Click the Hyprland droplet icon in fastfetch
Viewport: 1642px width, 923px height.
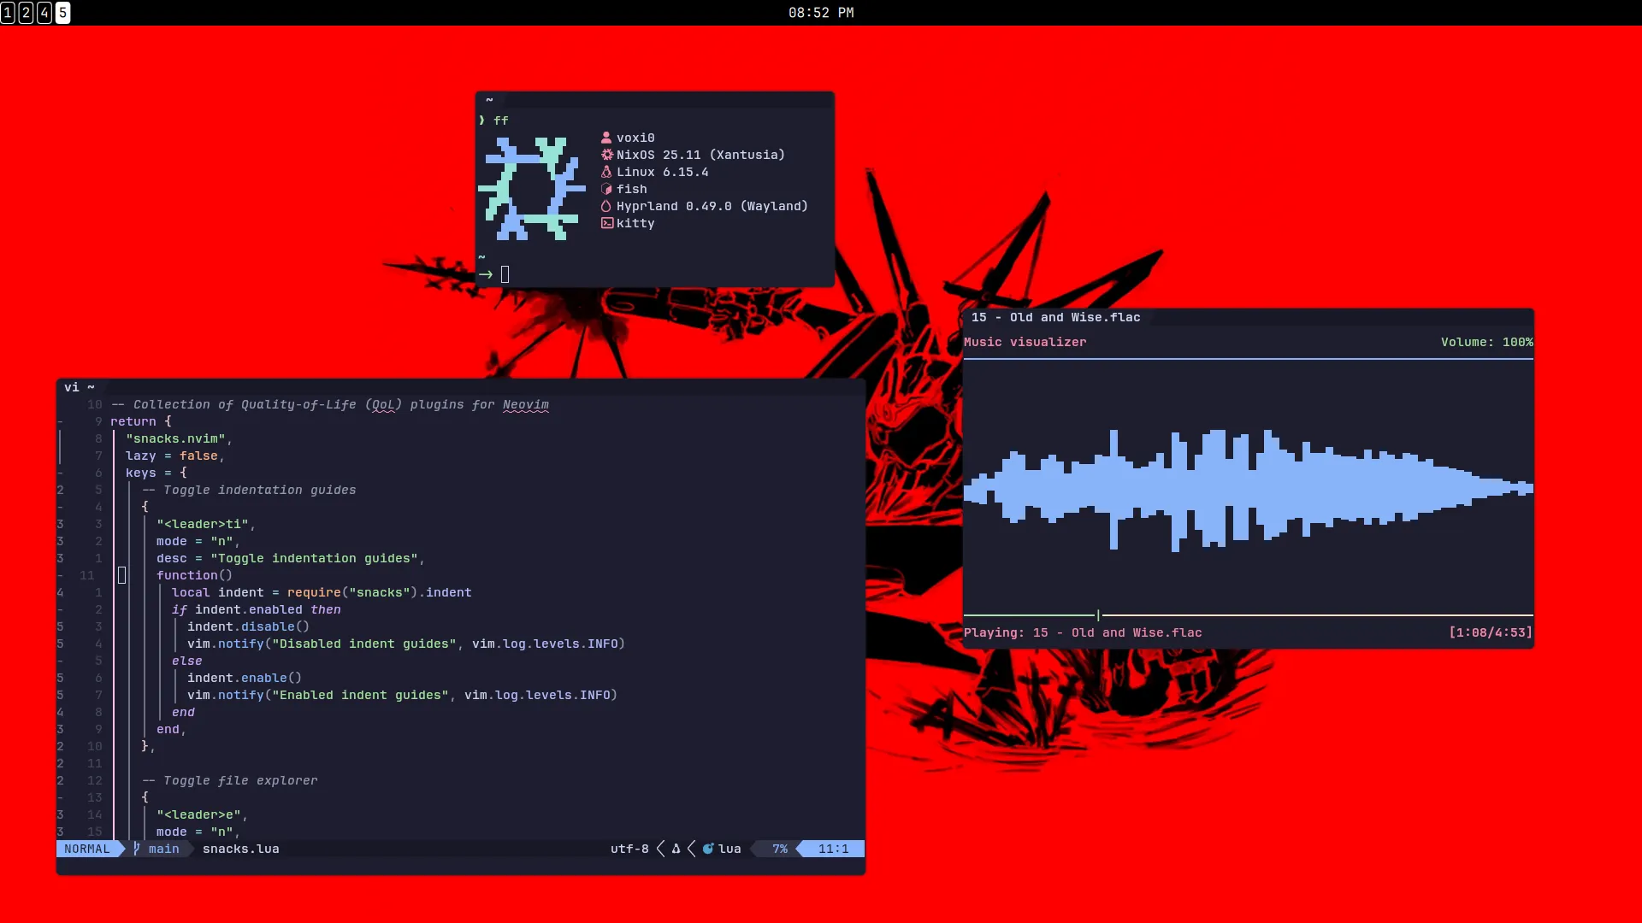click(607, 206)
